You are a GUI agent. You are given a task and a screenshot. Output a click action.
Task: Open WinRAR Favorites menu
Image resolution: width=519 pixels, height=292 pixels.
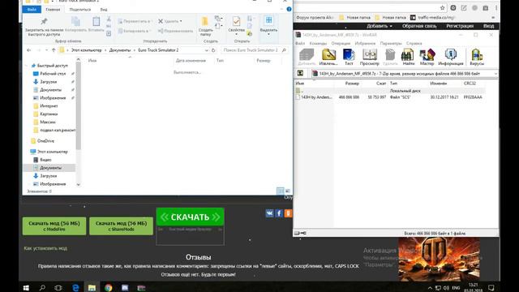click(365, 43)
